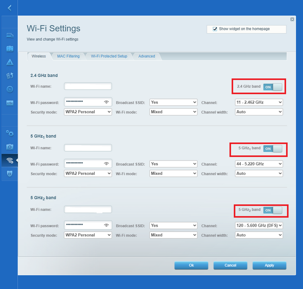Switch to the MAC Filtering tab
303x289 pixels.
pyautogui.click(x=68, y=56)
